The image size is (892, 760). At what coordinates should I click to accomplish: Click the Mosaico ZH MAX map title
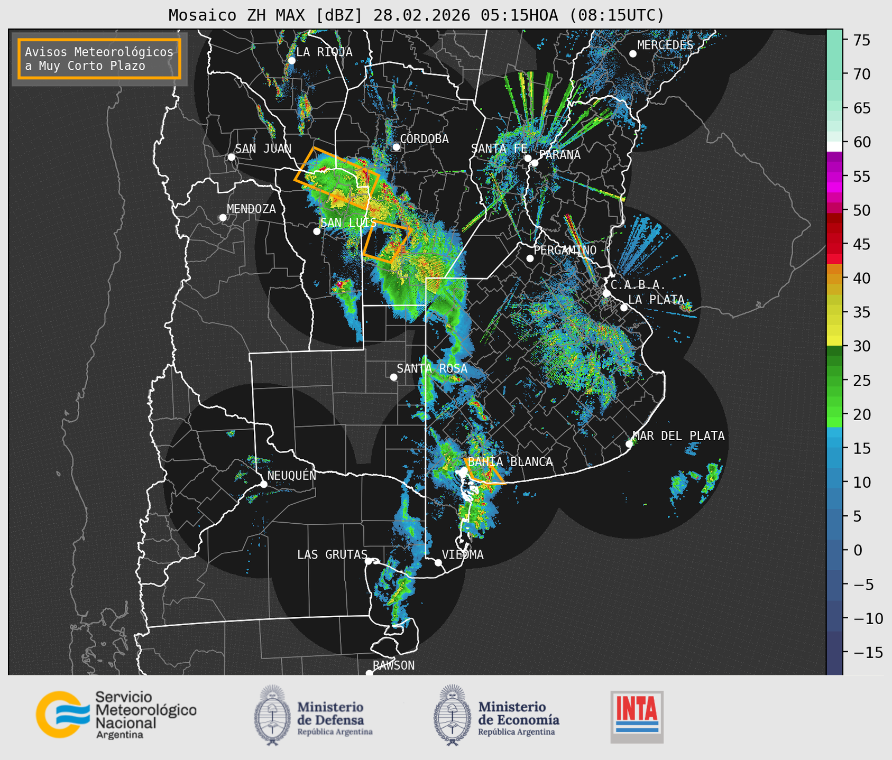pyautogui.click(x=416, y=15)
